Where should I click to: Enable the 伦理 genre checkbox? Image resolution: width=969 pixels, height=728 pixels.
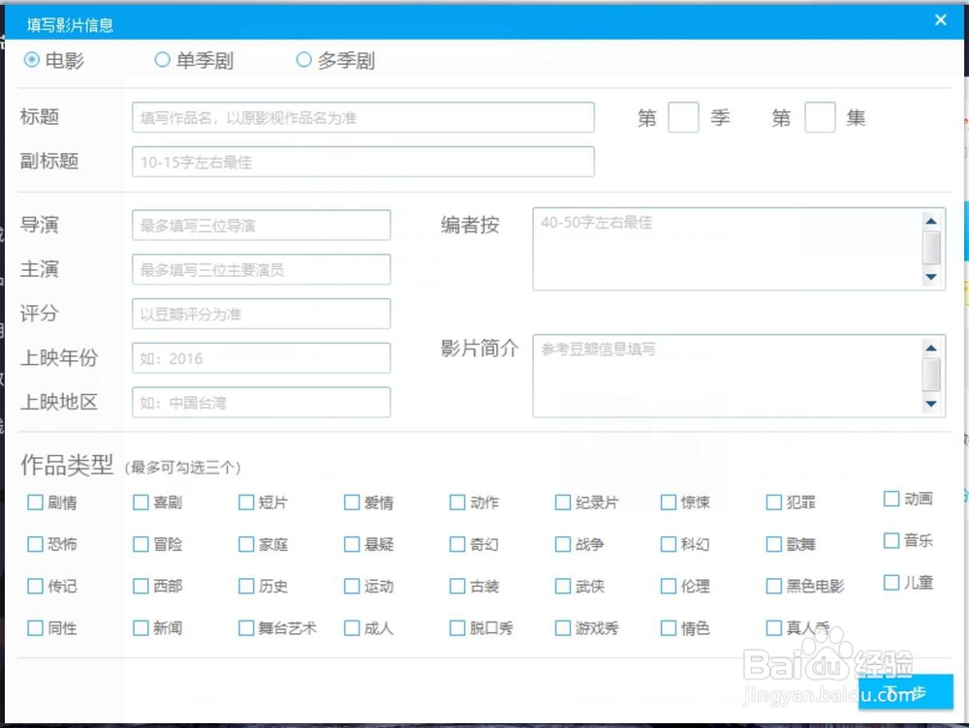click(669, 586)
